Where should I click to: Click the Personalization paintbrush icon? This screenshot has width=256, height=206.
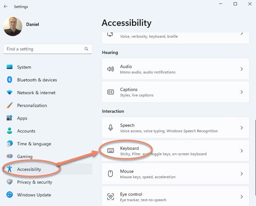click(9, 105)
